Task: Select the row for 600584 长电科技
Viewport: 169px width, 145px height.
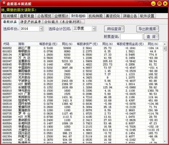Action: pos(82,123)
